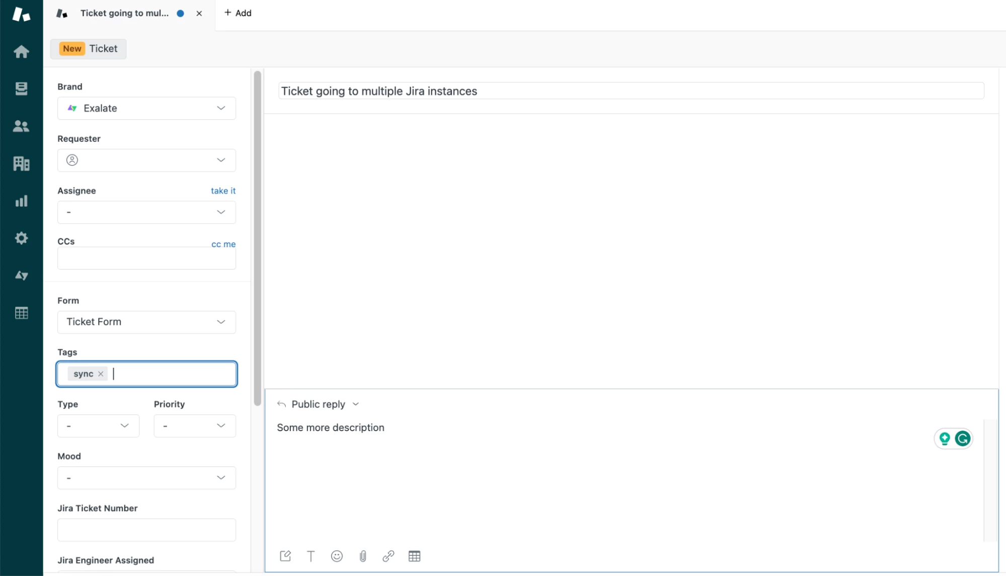
Task: Click the 'cc me' link
Action: [x=223, y=244]
